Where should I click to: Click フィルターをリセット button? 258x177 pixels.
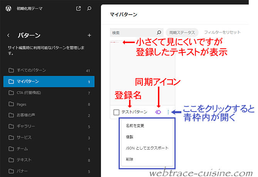[x=222, y=32]
